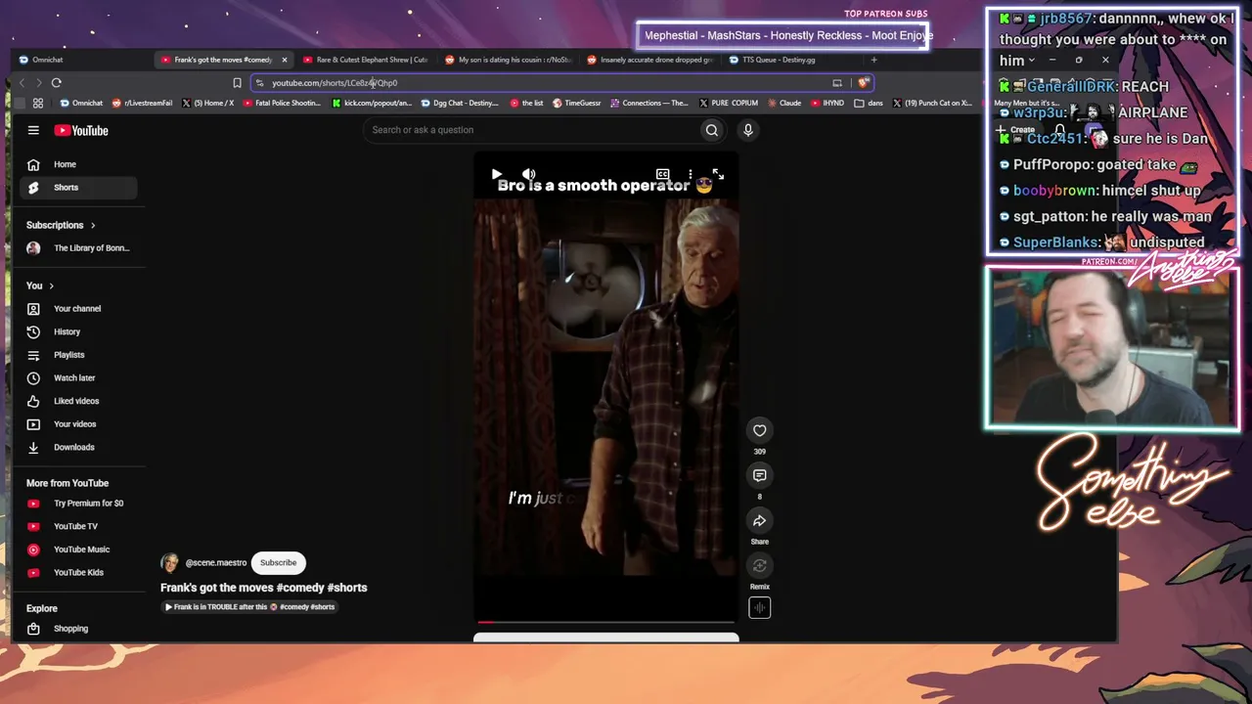Image resolution: width=1252 pixels, height=704 pixels.
Task: Open 'Frank is in TROUBLE after this' link
Action: click(x=250, y=607)
